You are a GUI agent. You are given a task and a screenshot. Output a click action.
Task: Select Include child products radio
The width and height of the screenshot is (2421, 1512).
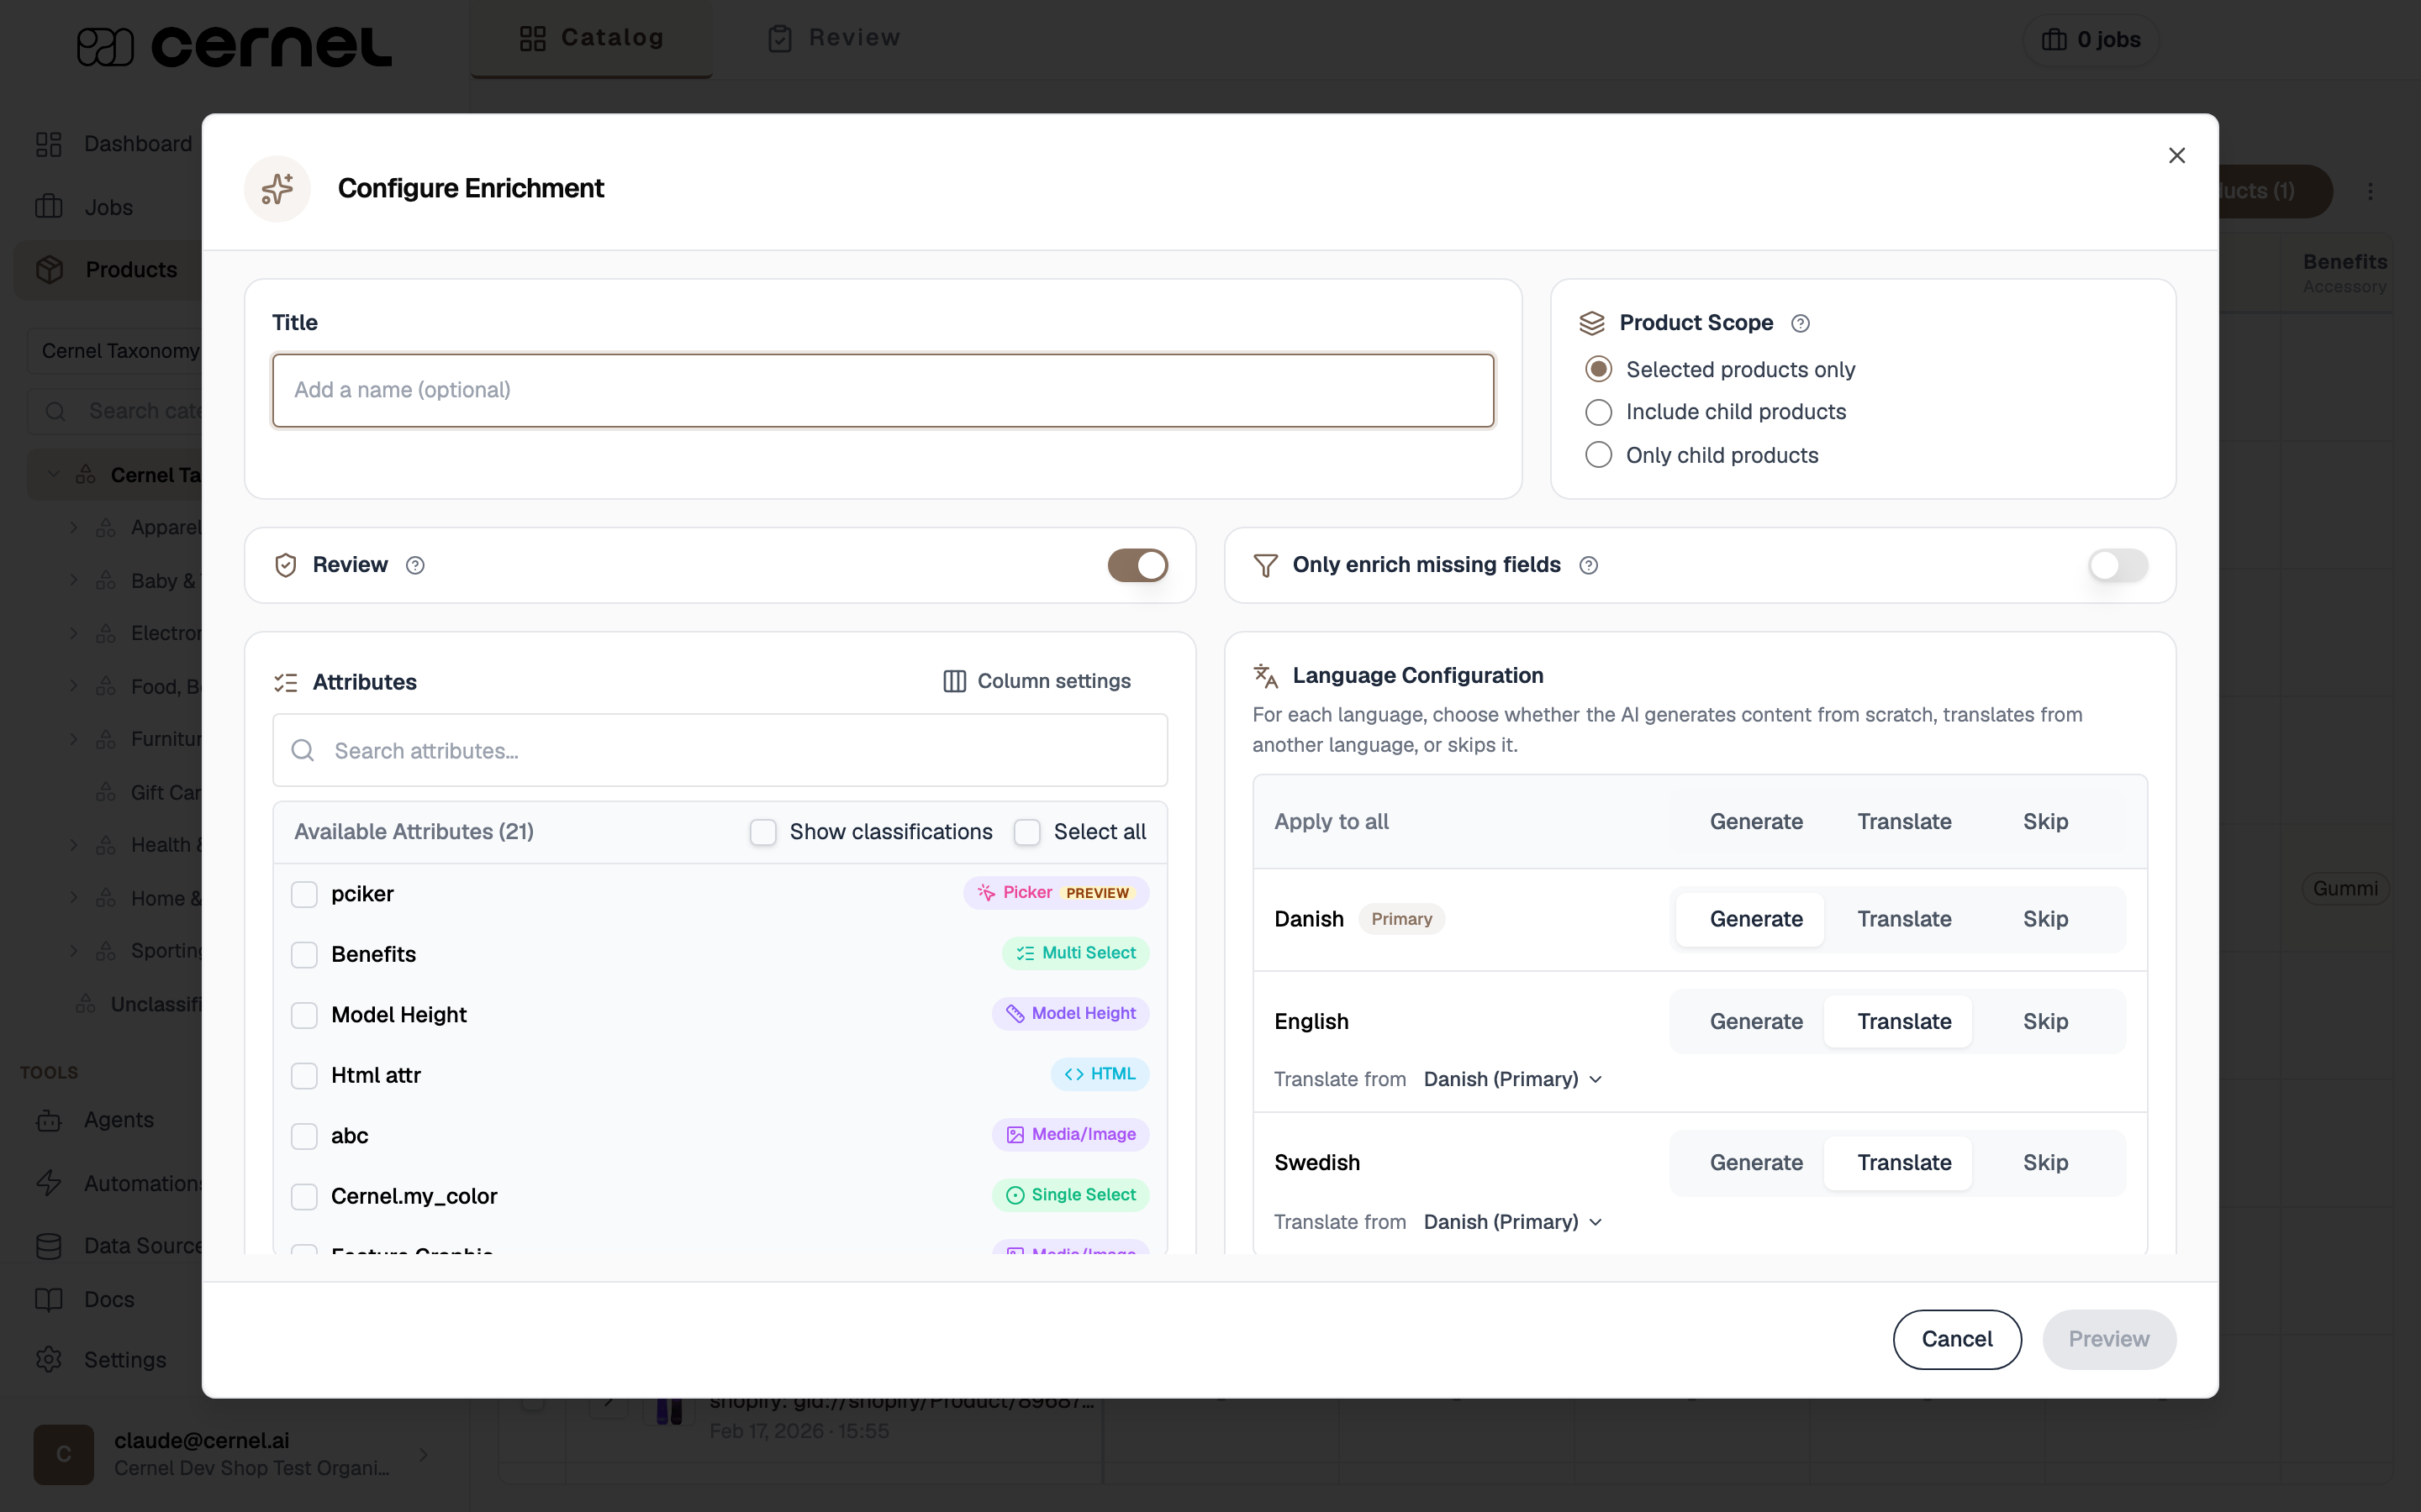point(1599,412)
